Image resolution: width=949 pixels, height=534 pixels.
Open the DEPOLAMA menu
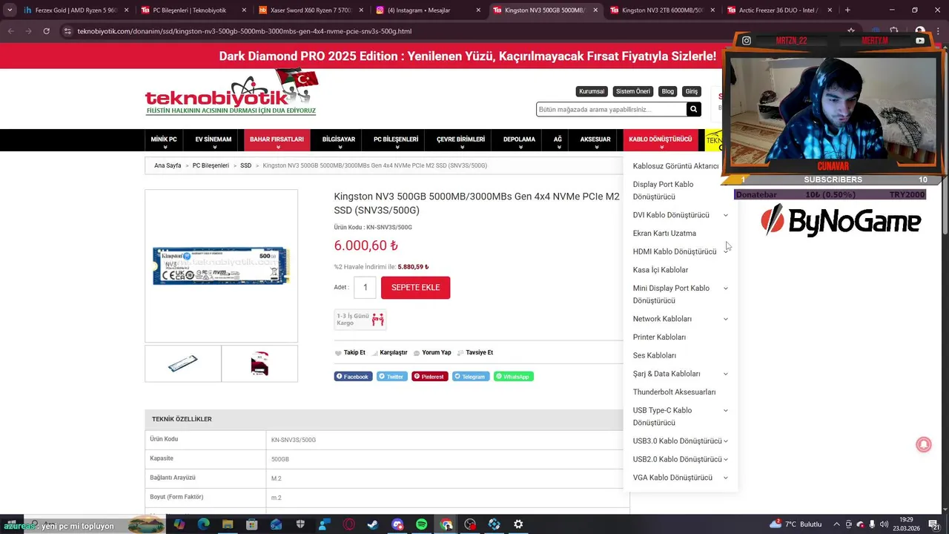[x=519, y=140]
